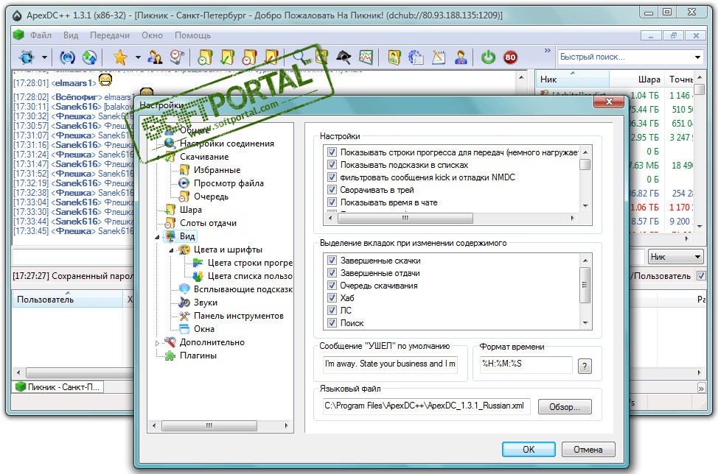Image resolution: width=718 pixels, height=474 pixels.
Task: Click the green power shutdown icon
Action: [488, 57]
